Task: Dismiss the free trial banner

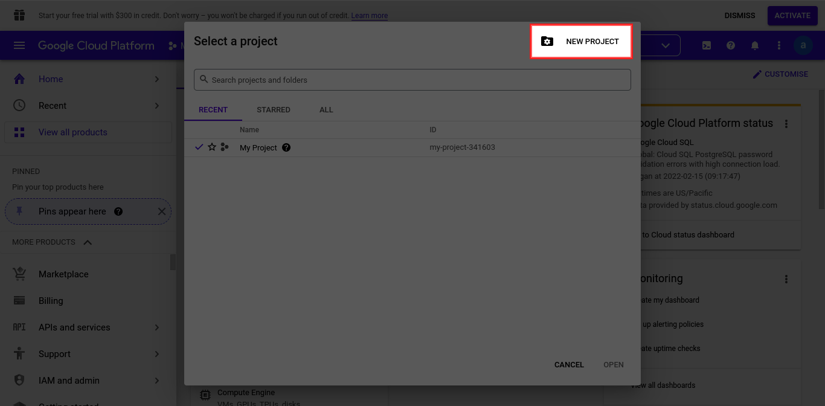Action: point(740,16)
